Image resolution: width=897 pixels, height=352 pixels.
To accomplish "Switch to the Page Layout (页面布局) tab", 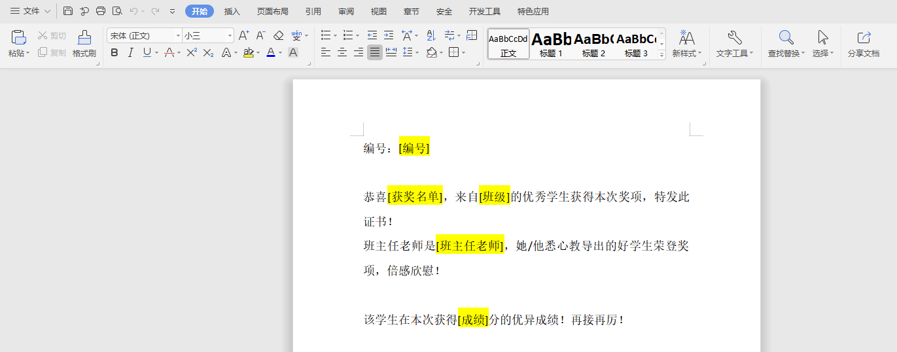I will coord(273,11).
